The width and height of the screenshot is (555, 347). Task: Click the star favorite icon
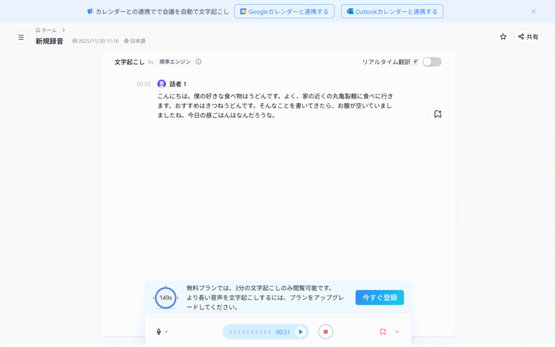click(503, 37)
